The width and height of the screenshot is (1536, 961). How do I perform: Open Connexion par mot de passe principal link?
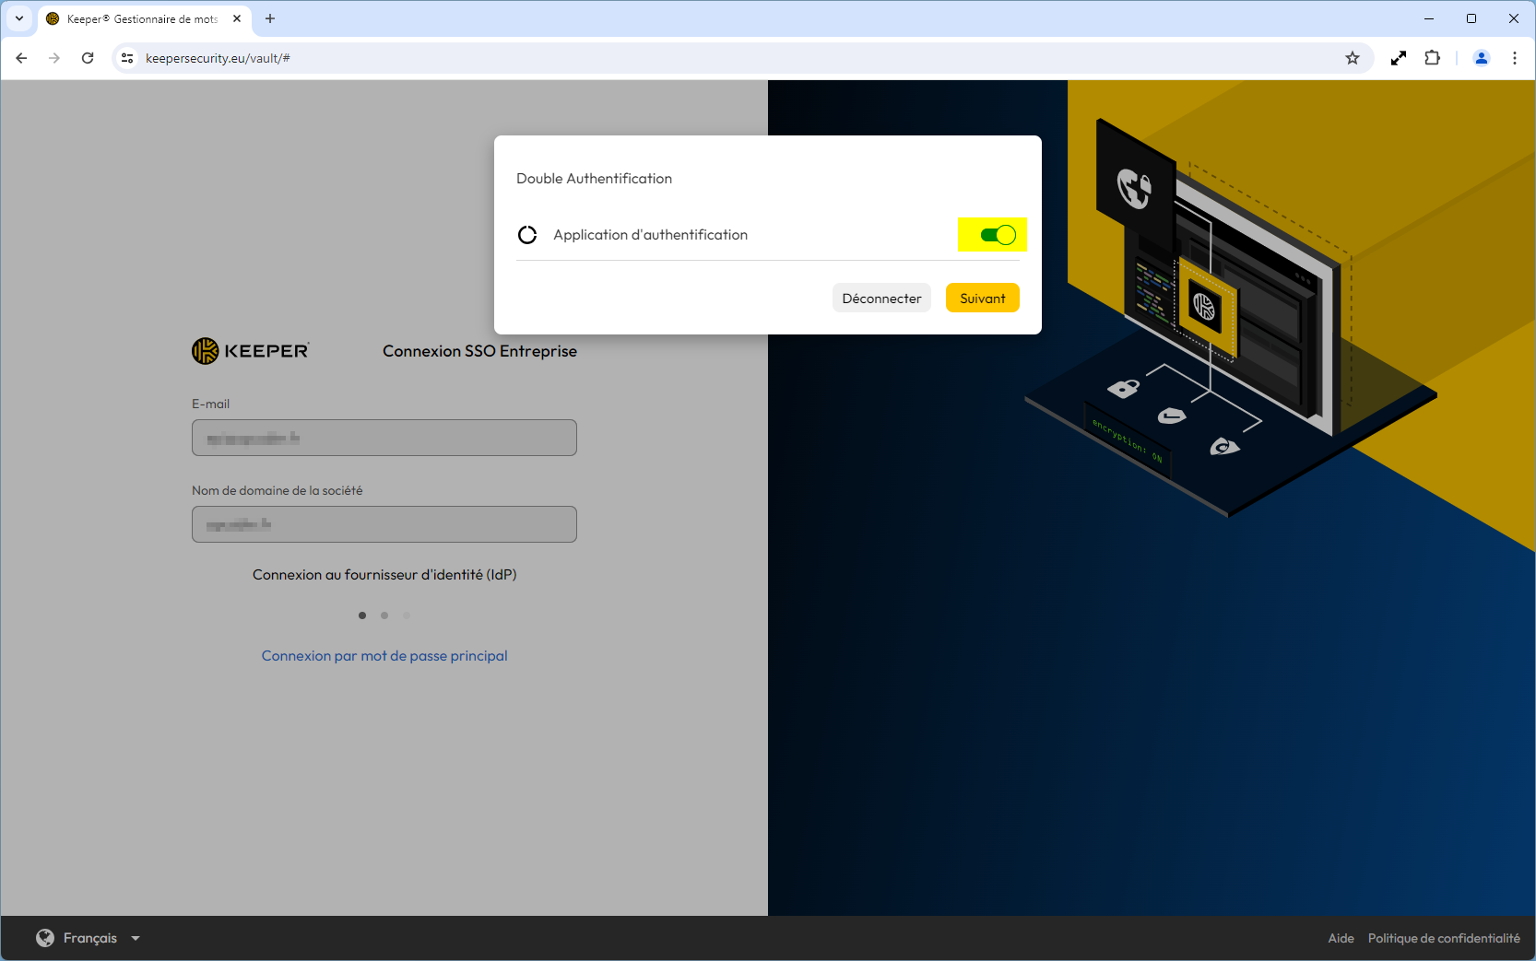pos(384,655)
